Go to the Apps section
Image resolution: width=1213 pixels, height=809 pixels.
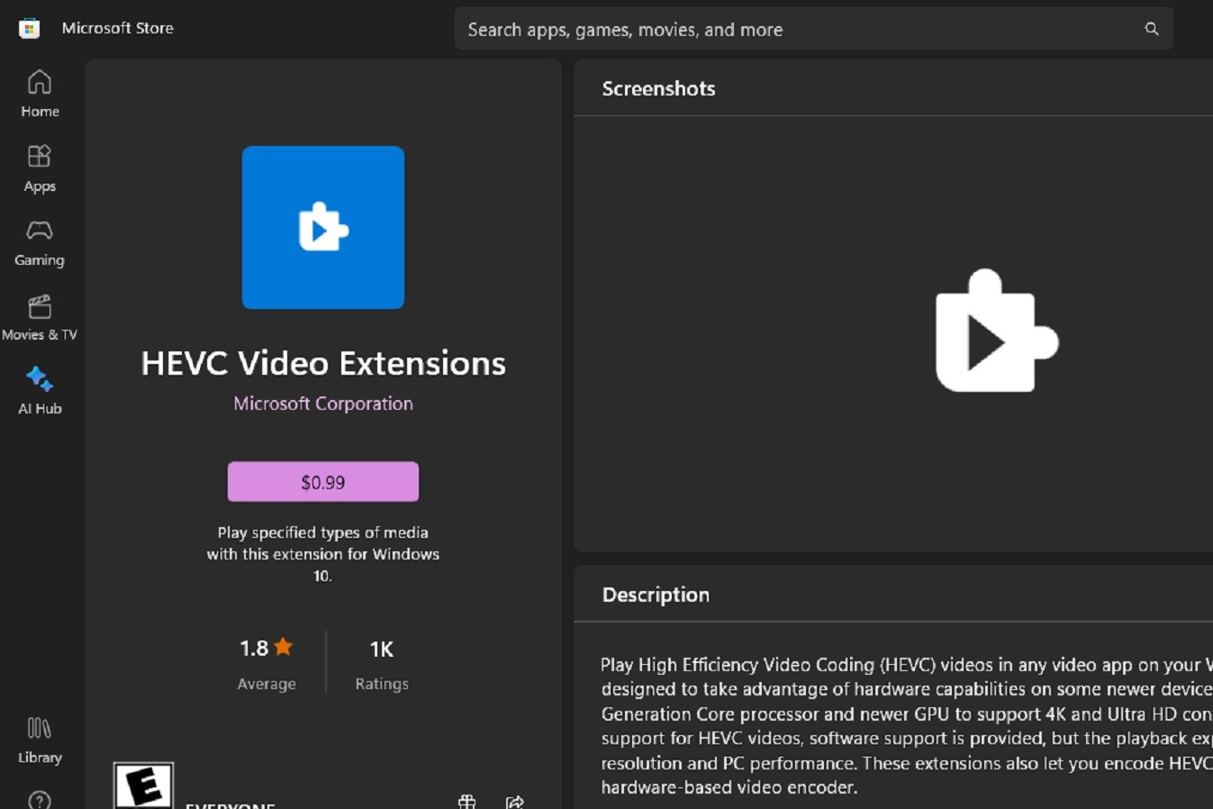(x=40, y=168)
